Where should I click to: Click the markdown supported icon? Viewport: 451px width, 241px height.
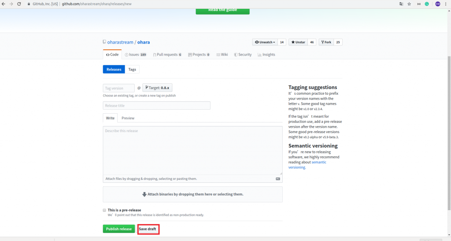coord(278,179)
